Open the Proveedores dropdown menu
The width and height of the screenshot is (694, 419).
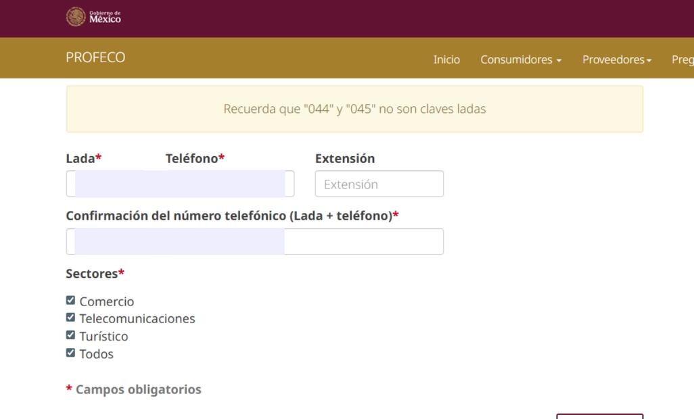pos(617,59)
